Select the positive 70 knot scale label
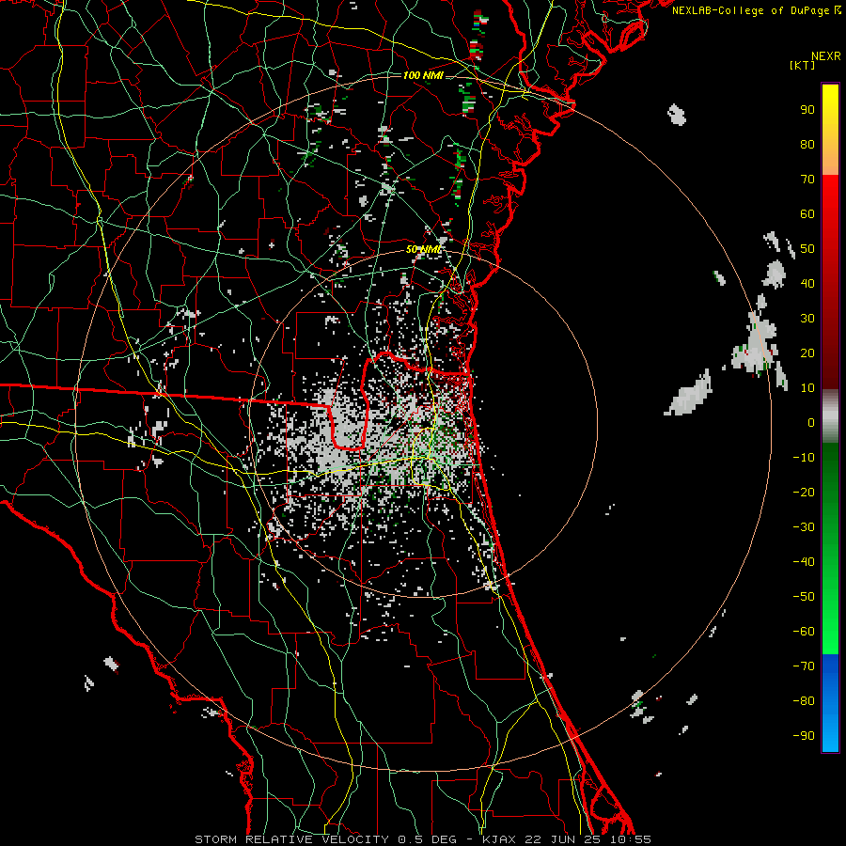 (807, 180)
